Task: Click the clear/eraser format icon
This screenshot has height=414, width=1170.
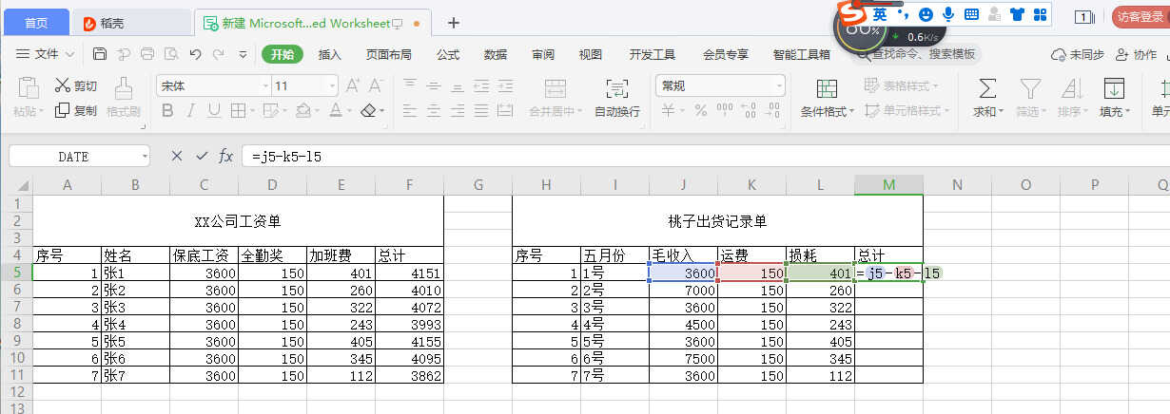Action: [x=368, y=110]
